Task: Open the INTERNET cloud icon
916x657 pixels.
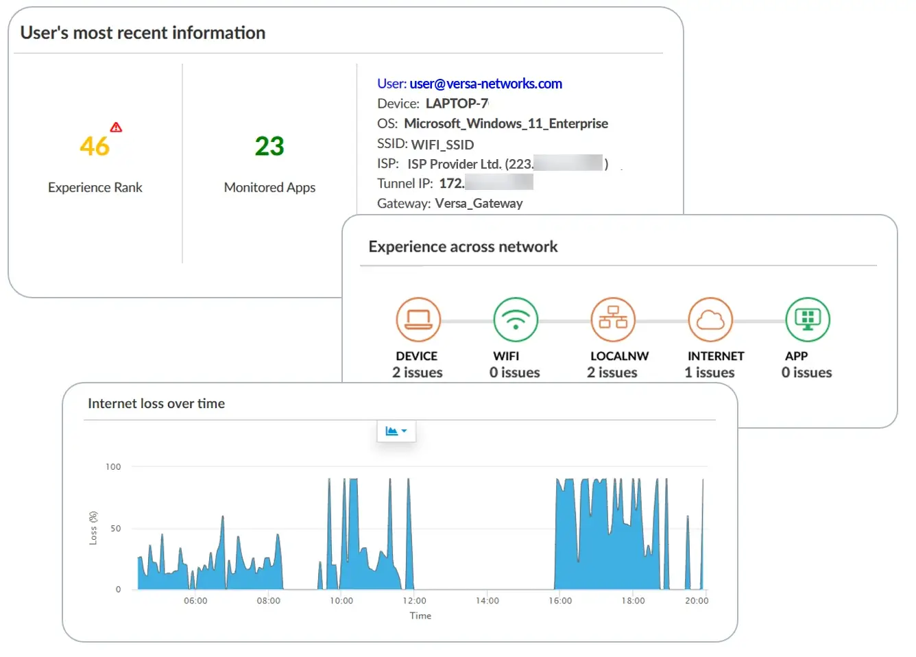Action: click(x=710, y=320)
